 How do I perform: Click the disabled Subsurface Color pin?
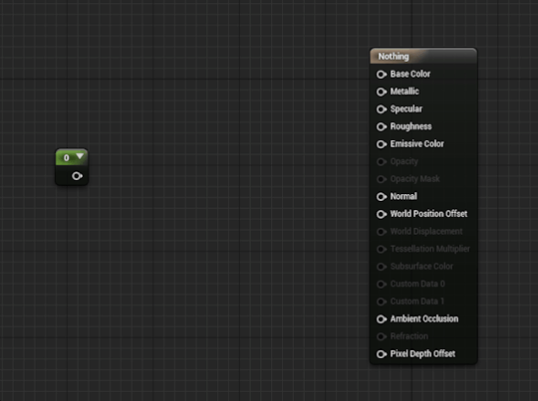(x=382, y=267)
